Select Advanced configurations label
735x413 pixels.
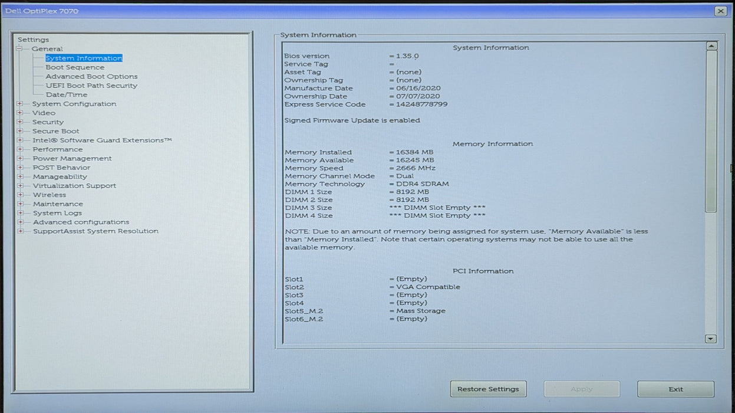(81, 222)
